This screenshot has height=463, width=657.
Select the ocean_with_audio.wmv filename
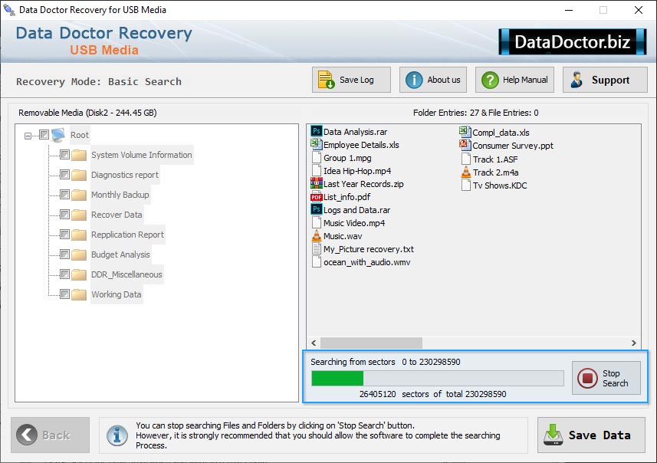[366, 262]
